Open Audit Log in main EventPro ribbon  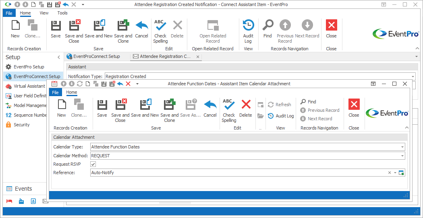248,31
